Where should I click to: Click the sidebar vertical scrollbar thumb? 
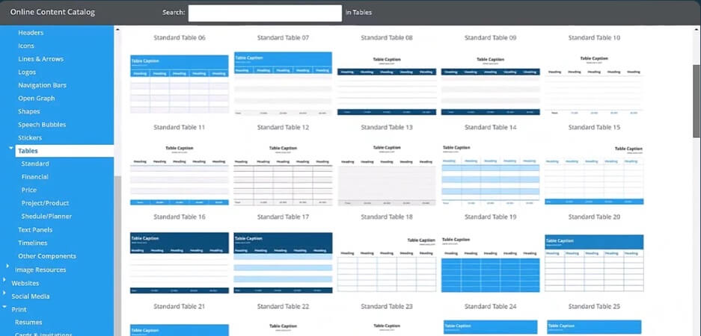tap(117, 255)
